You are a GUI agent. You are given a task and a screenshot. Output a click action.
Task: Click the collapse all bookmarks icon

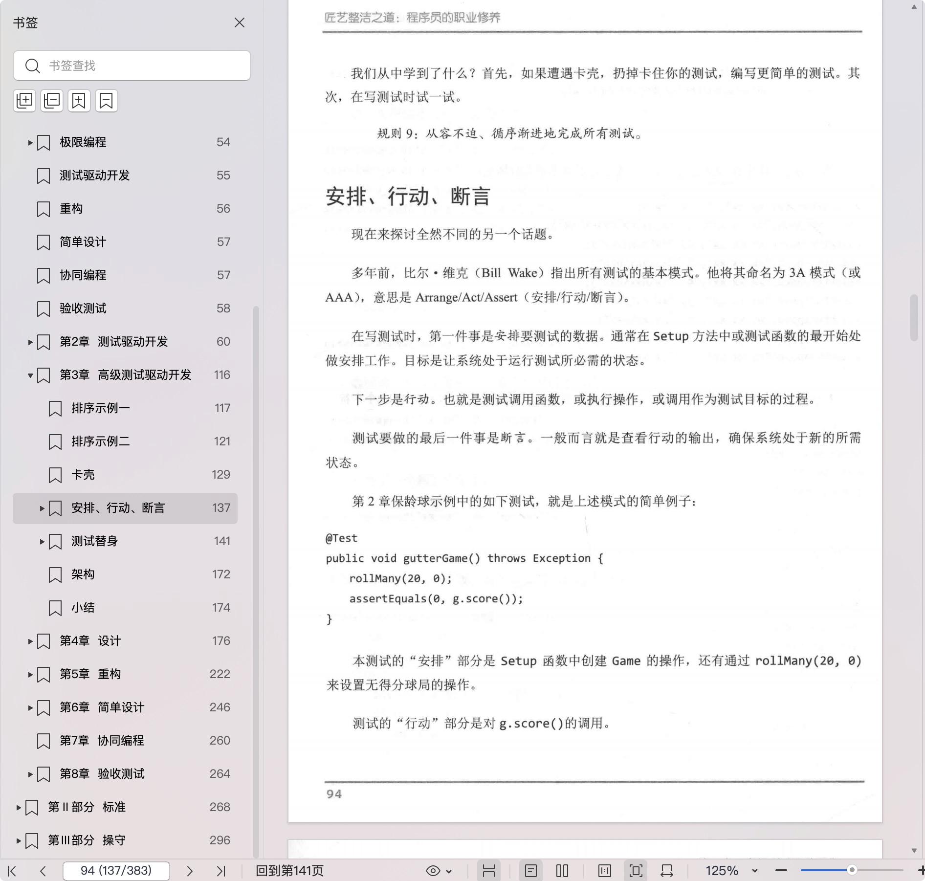point(52,101)
